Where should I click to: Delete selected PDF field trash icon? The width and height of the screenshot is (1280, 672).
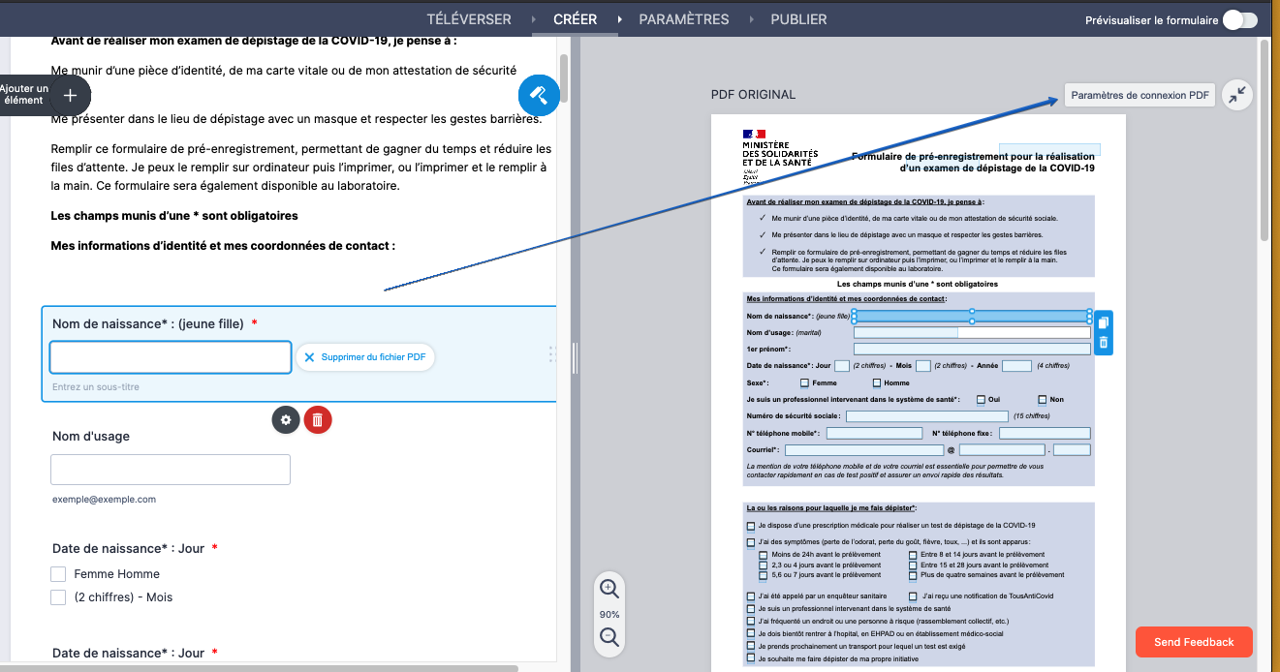(x=1103, y=343)
